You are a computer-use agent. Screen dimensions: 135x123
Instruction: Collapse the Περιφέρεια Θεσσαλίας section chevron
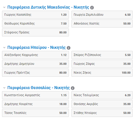4,88
